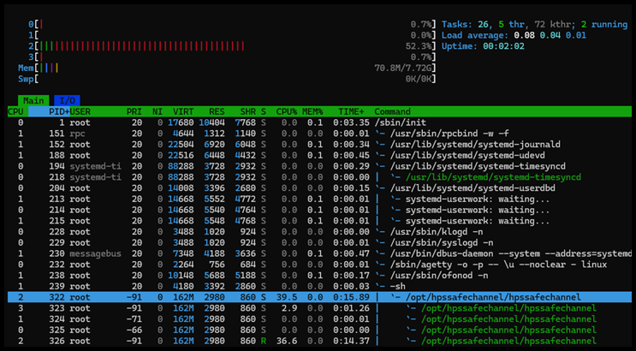Switch to the I/O tab

66,101
